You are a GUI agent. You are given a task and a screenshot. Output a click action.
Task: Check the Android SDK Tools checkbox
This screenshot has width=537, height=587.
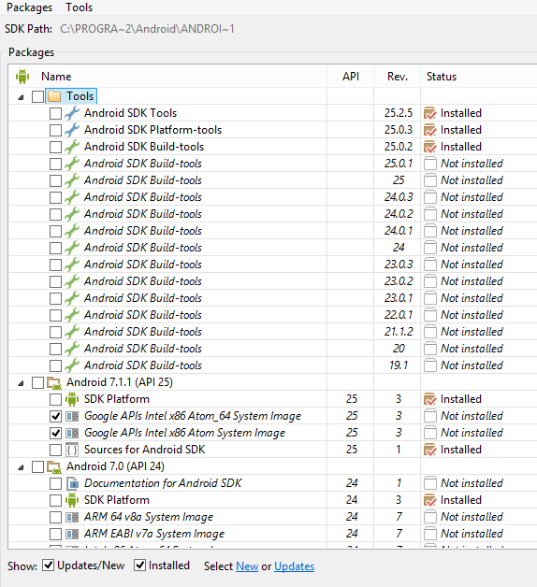(x=55, y=113)
